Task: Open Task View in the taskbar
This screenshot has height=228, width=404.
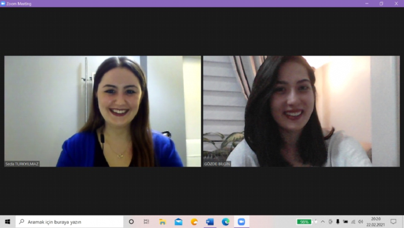Action: point(146,222)
